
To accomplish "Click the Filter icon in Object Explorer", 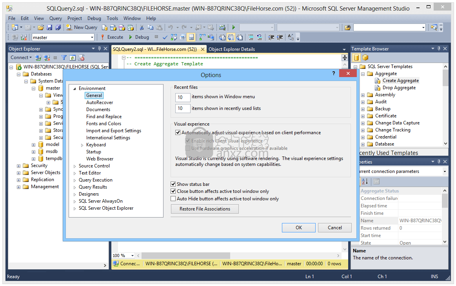I will [64, 58].
